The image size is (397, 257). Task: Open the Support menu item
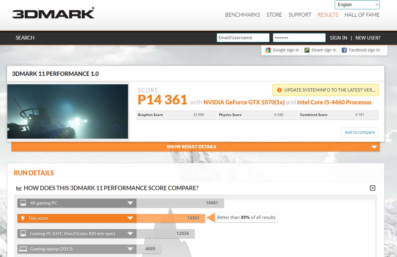click(x=300, y=15)
